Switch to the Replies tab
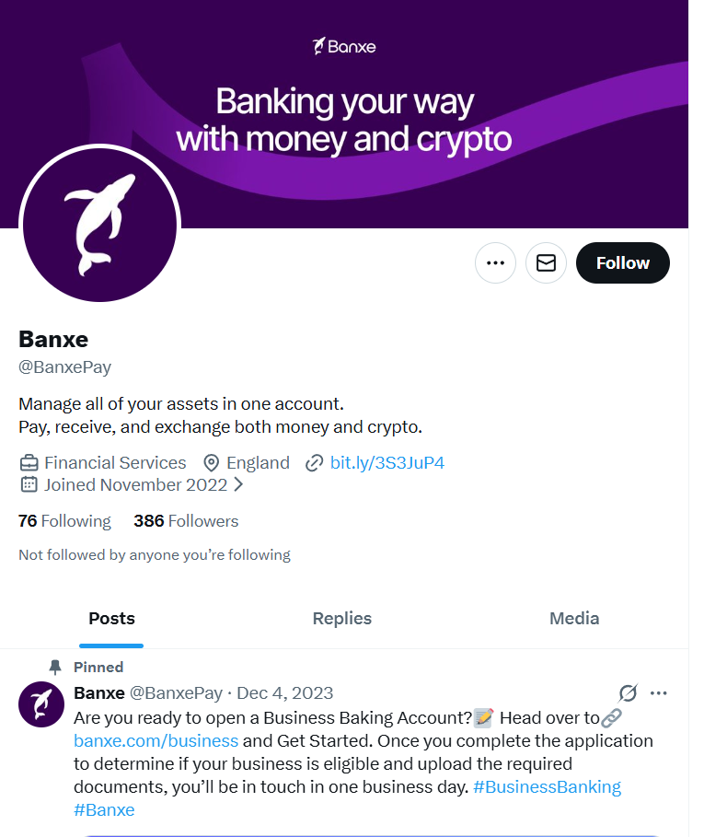This screenshot has width=704, height=837. (341, 618)
